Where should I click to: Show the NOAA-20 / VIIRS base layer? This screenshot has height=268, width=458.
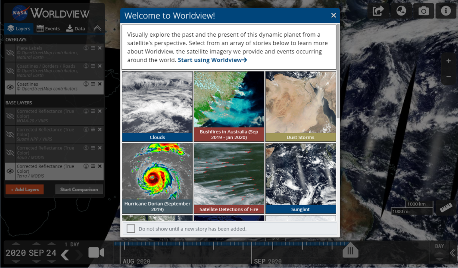pos(10,116)
